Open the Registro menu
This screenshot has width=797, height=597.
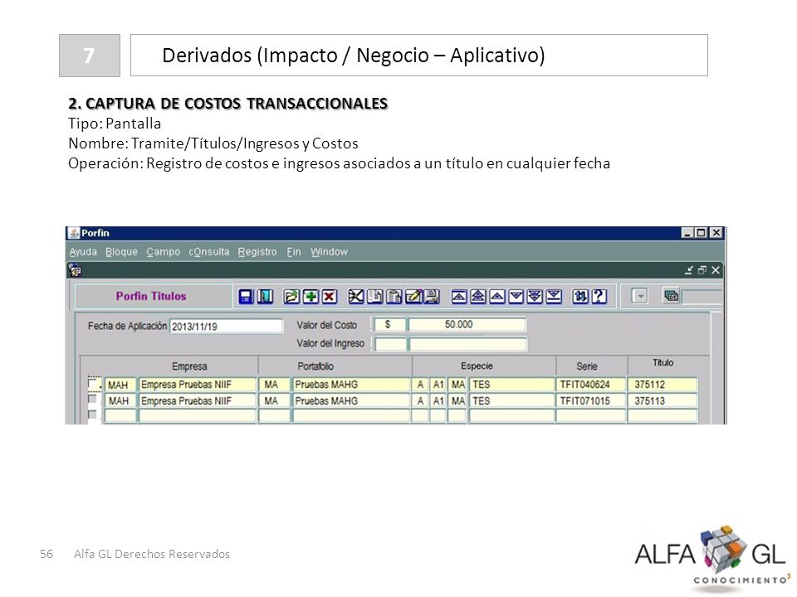pyautogui.click(x=257, y=252)
